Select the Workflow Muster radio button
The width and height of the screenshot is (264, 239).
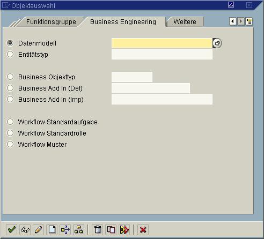[x=10, y=144]
